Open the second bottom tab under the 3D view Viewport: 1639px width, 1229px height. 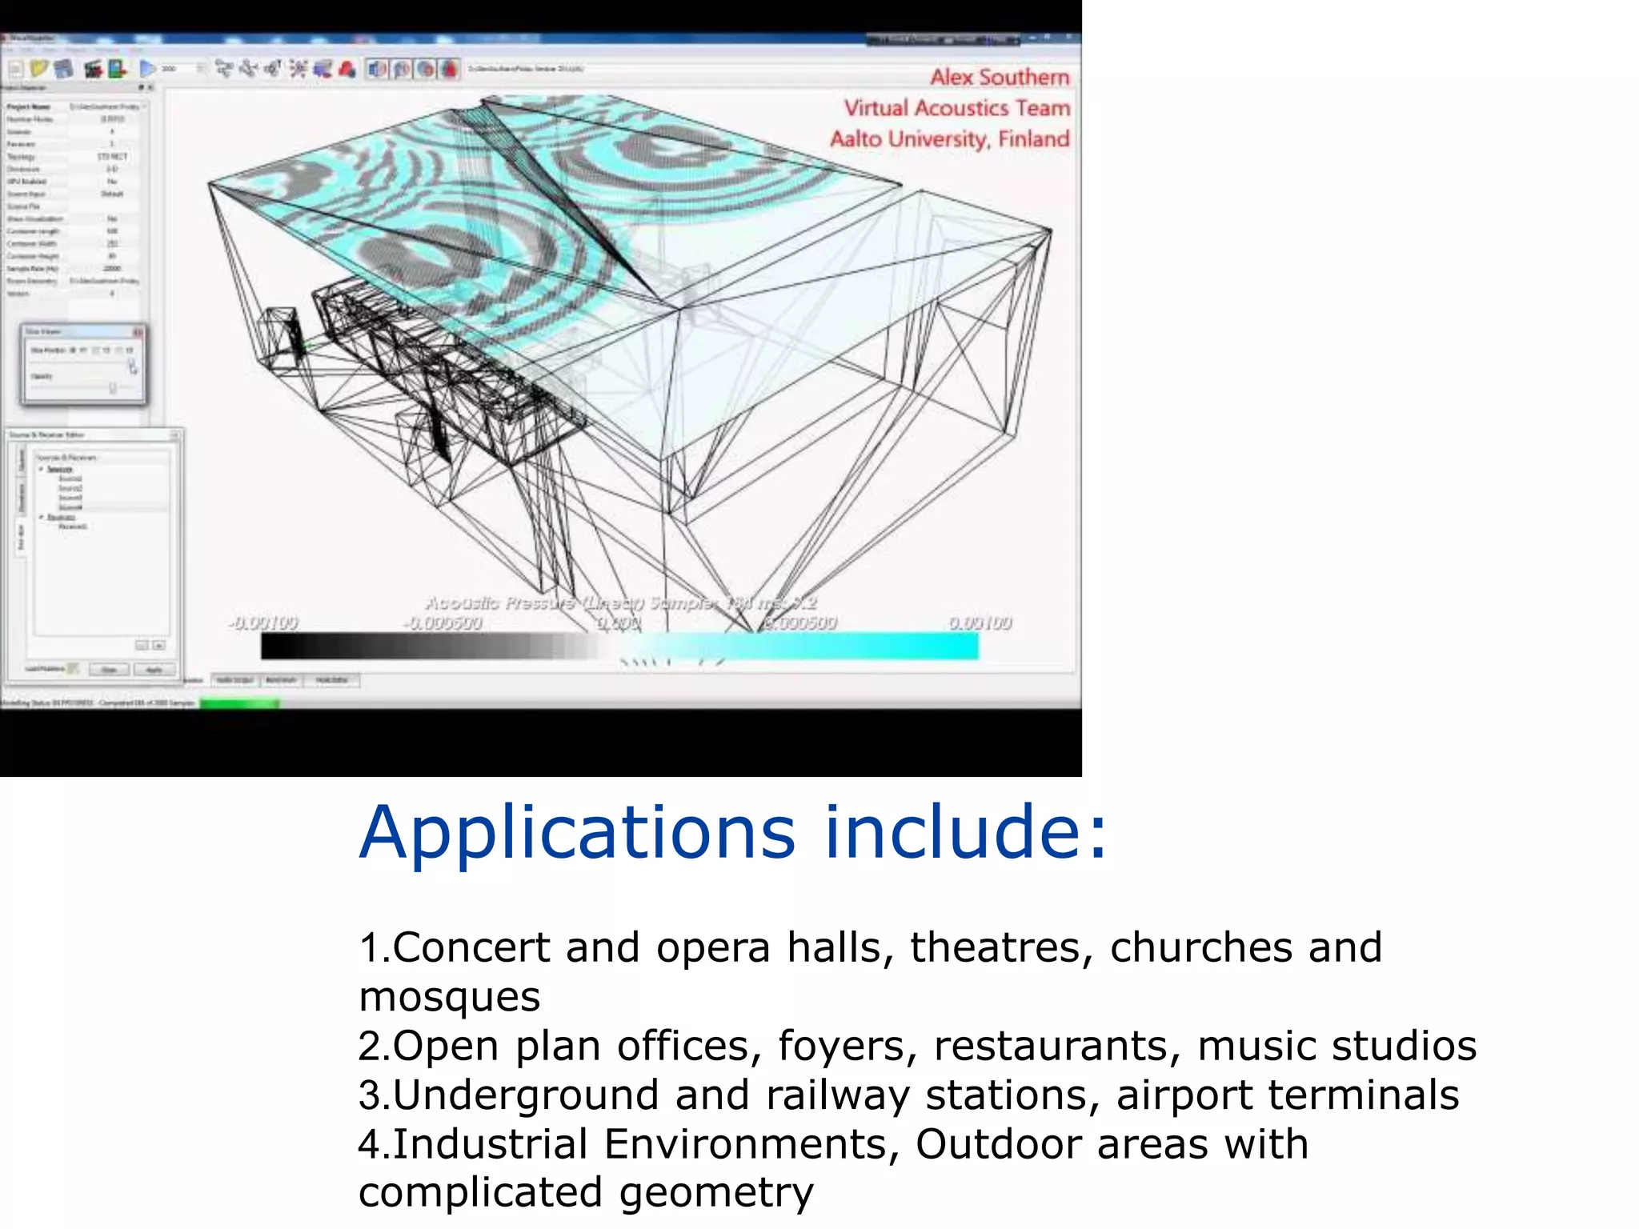pyautogui.click(x=281, y=680)
